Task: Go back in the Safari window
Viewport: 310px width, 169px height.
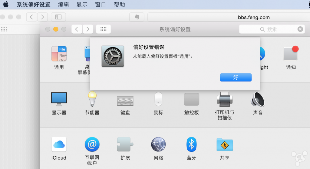Action: (x=31, y=17)
